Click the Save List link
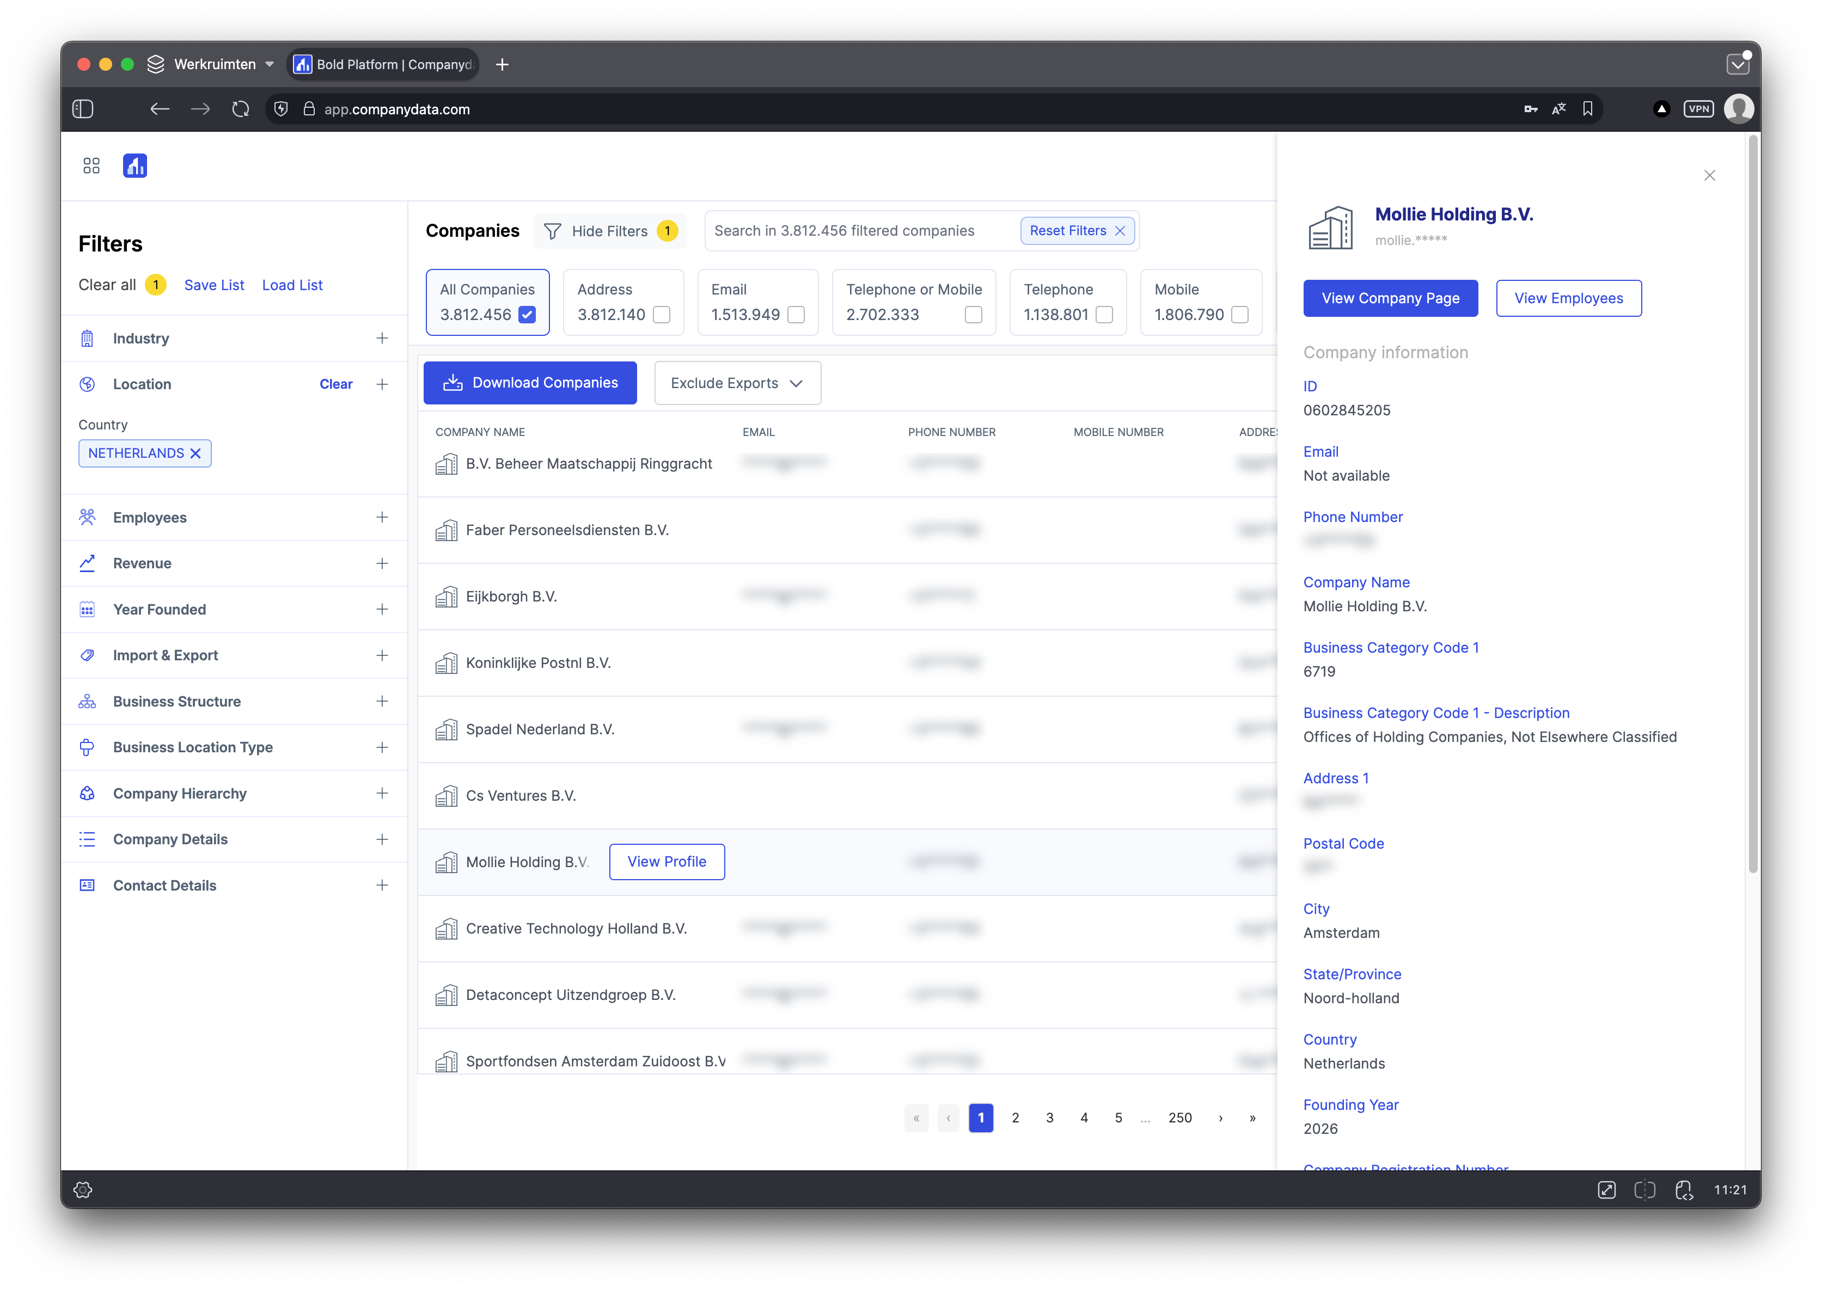 213,285
